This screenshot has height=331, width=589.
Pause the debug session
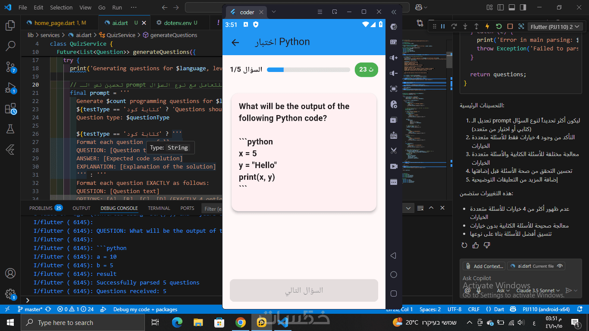pyautogui.click(x=442, y=26)
